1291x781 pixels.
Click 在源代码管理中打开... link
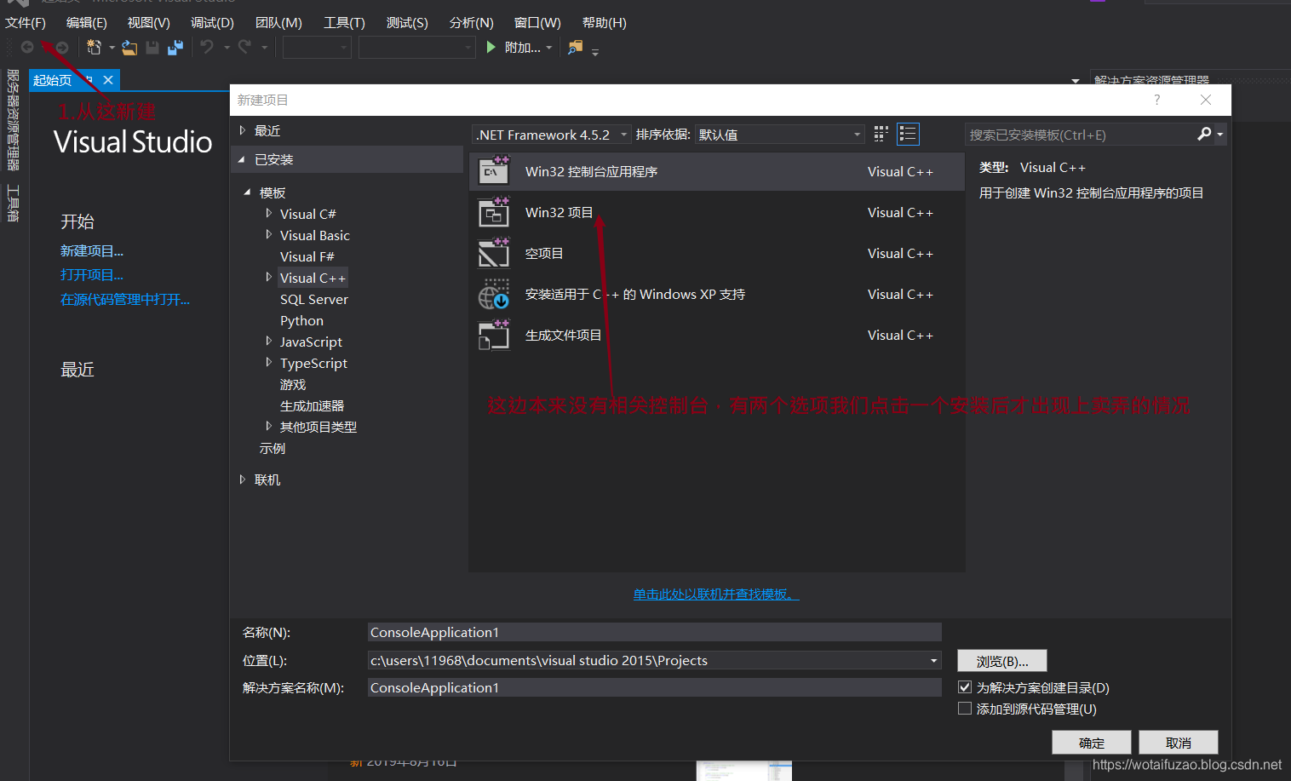125,299
